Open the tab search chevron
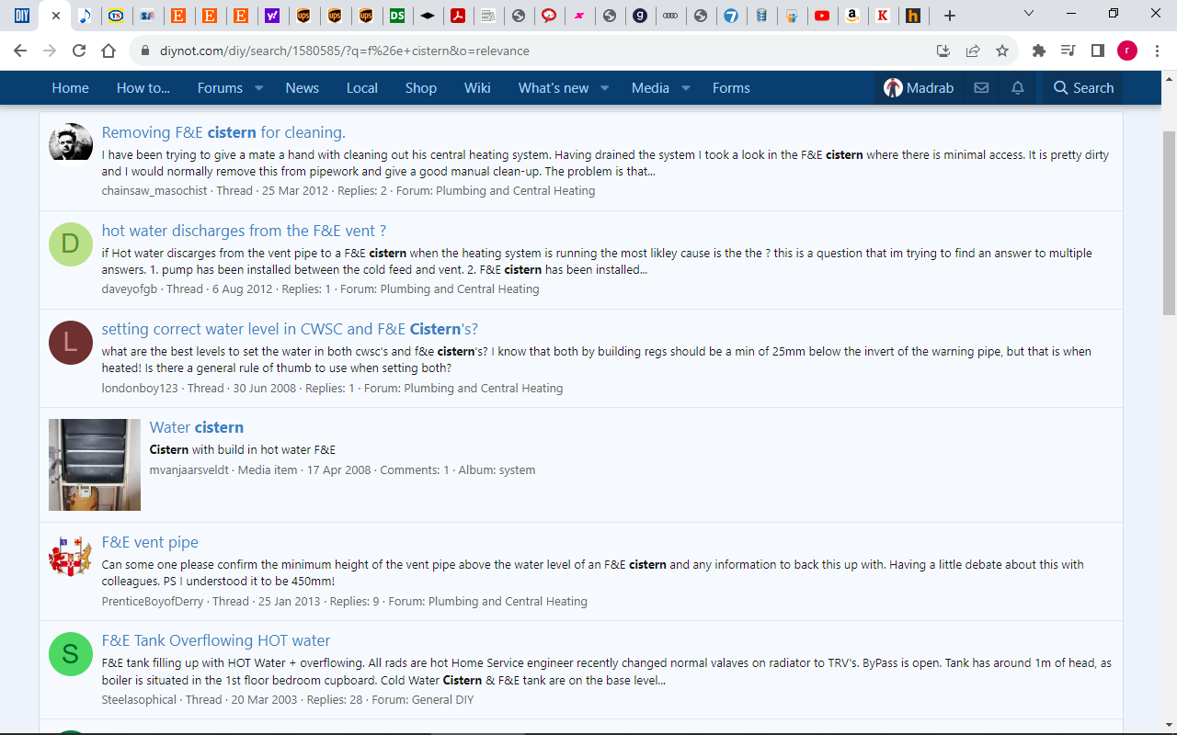Image resolution: width=1177 pixels, height=735 pixels. coord(1029,14)
